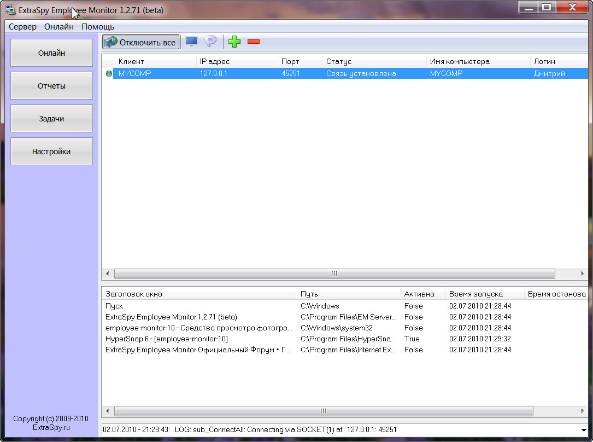Open the Задачи section

52,119
